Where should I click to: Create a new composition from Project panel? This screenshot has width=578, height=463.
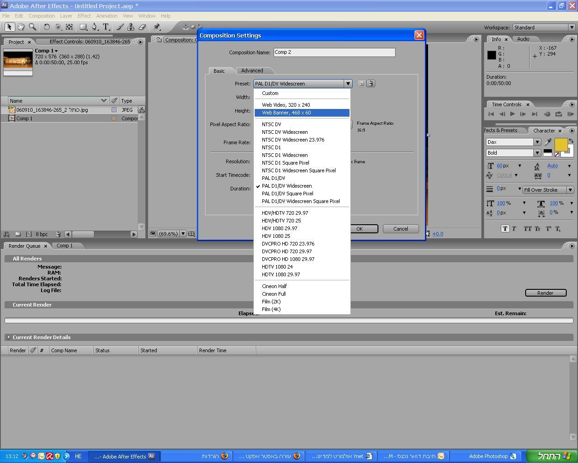click(x=28, y=234)
